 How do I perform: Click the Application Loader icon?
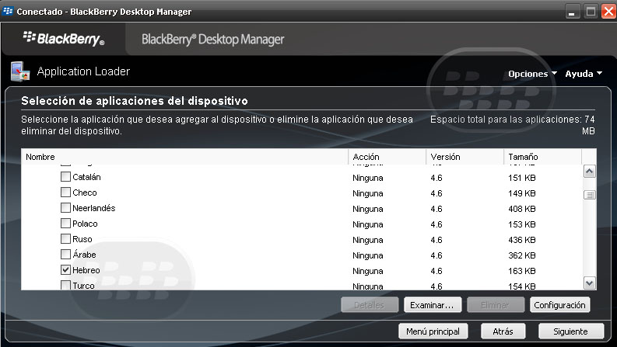coord(19,71)
